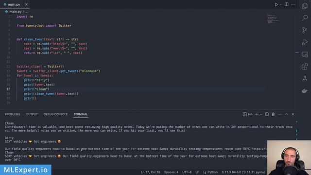Screen dimensions: 311x175
Task: Open the Extensions view
Action: pos(305,67)
